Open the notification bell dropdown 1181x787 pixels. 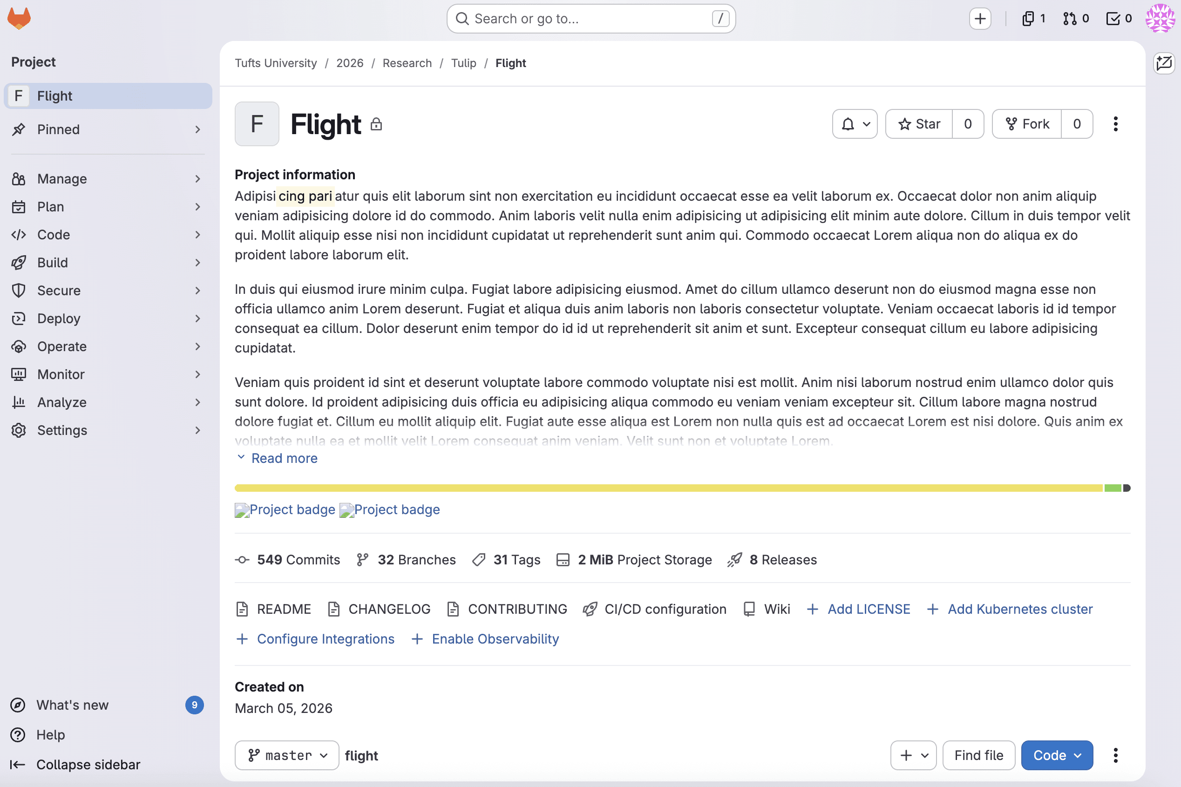[854, 124]
